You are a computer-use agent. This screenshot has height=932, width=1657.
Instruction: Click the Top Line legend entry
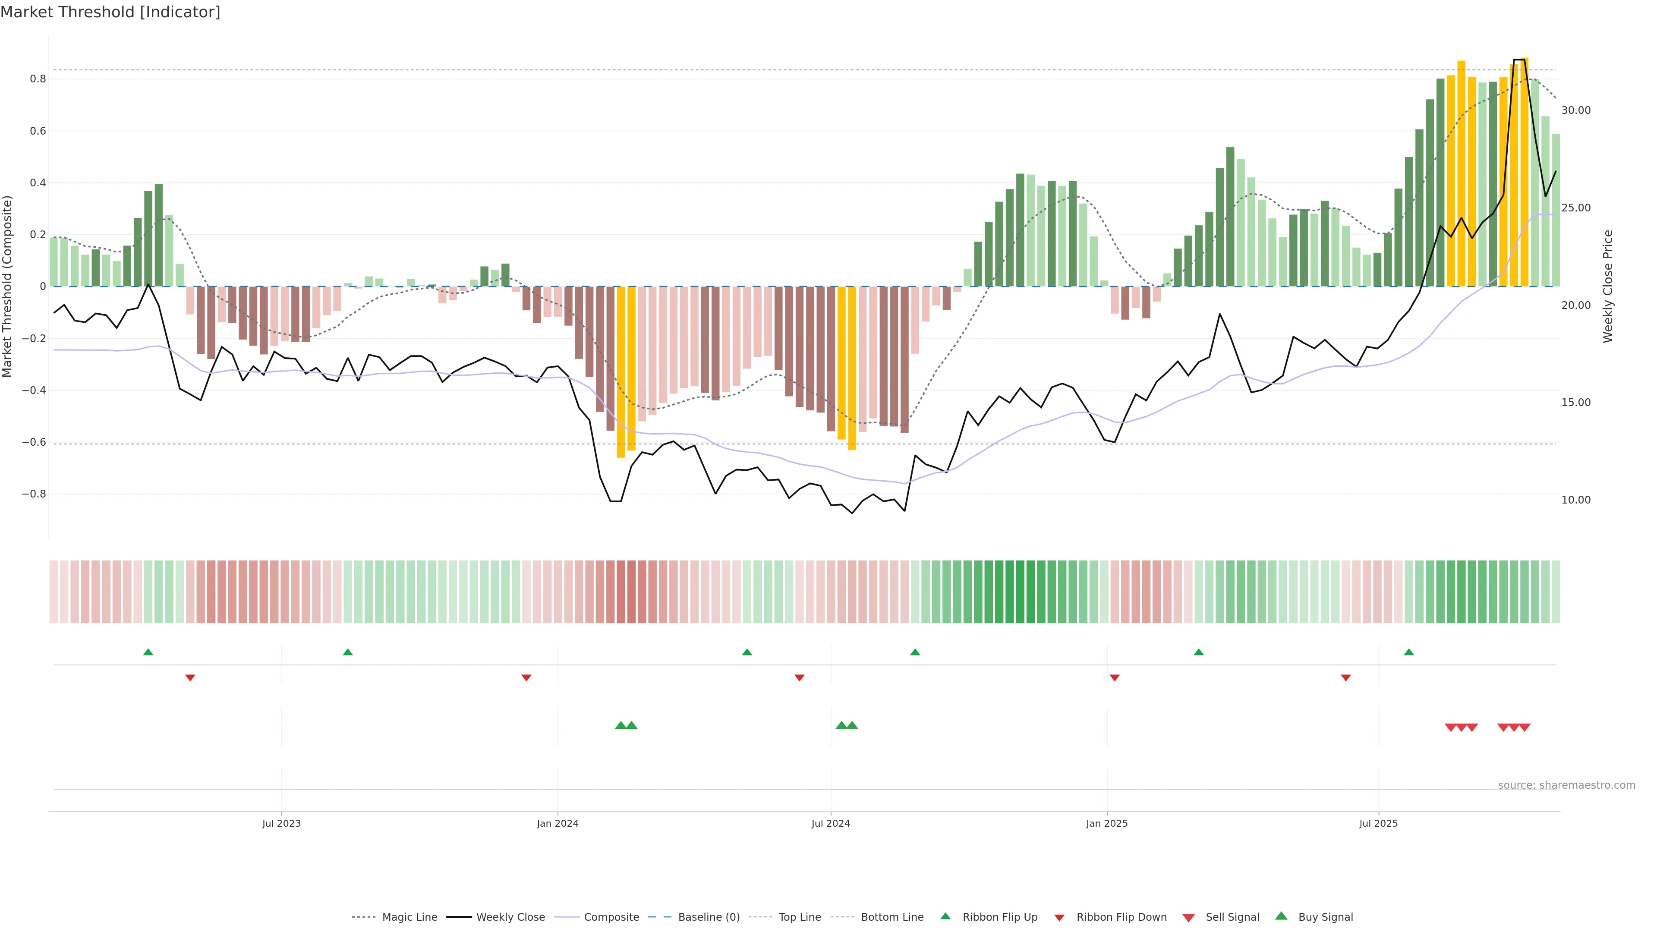coord(800,916)
